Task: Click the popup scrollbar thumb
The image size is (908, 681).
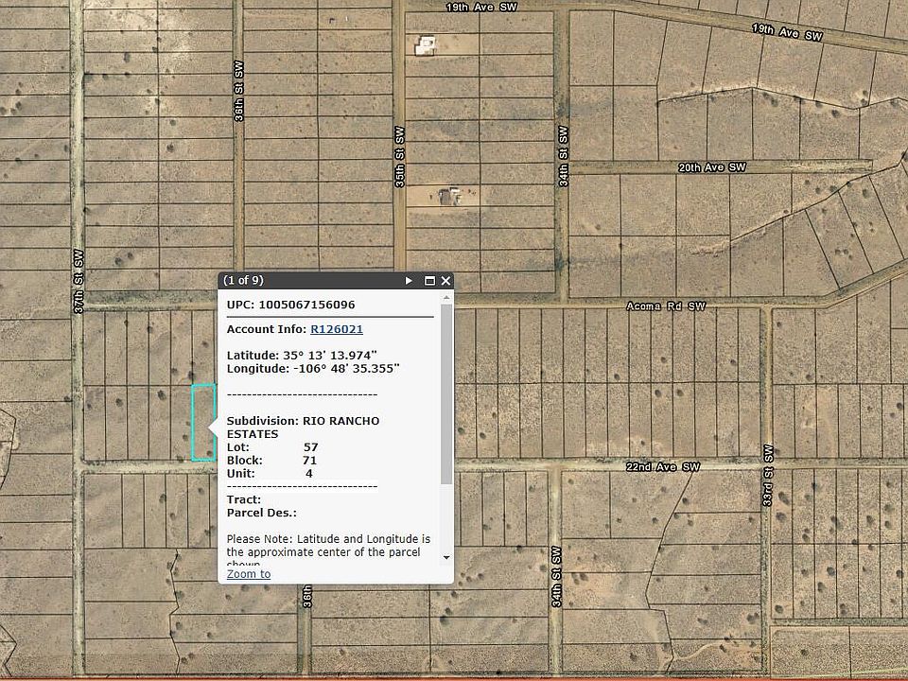Action: [x=446, y=393]
